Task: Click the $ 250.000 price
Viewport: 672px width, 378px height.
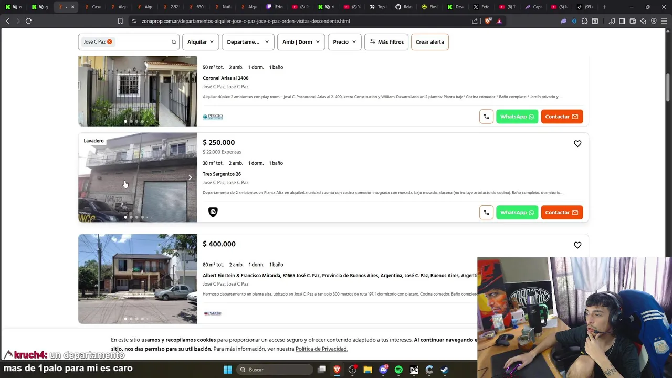Action: tap(219, 142)
